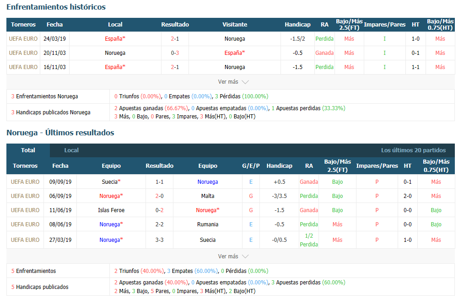This screenshot has height=299, width=464.
Task: Open España* visitante in 20/11/03 row
Action: tap(235, 53)
